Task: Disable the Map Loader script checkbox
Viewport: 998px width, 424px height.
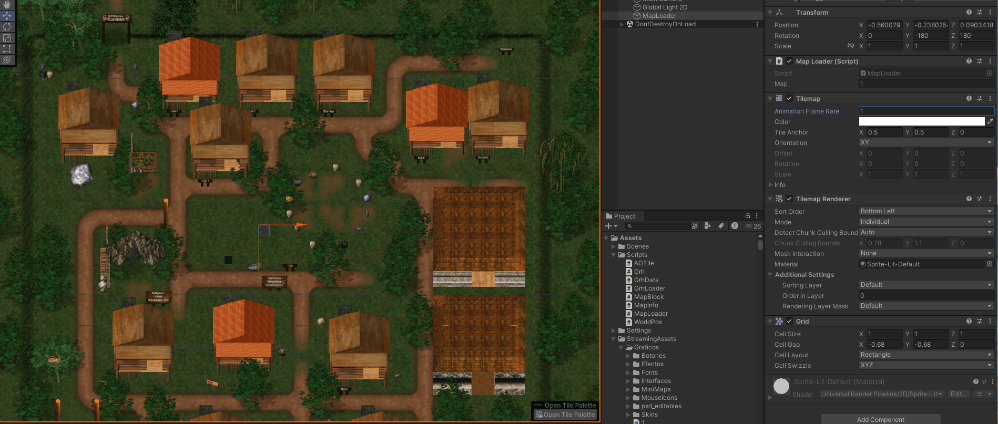Action: (789, 61)
